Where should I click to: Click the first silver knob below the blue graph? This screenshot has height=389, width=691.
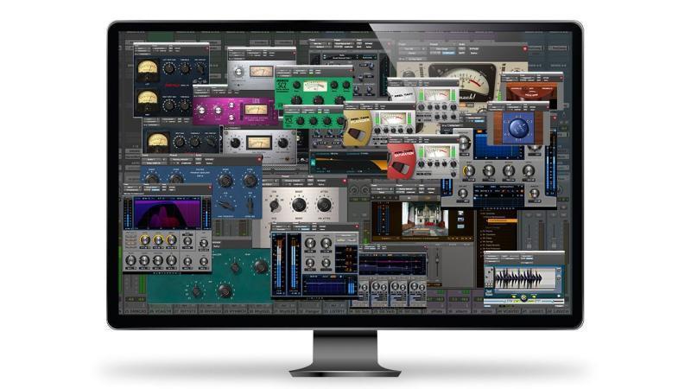(x=469, y=170)
